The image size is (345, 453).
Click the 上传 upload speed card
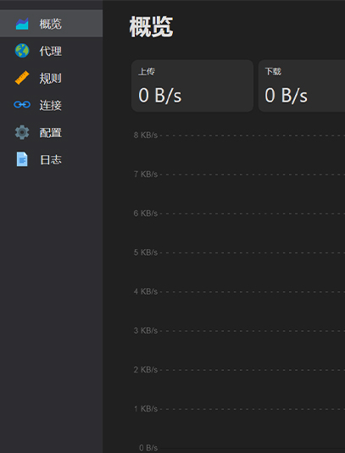pos(192,86)
